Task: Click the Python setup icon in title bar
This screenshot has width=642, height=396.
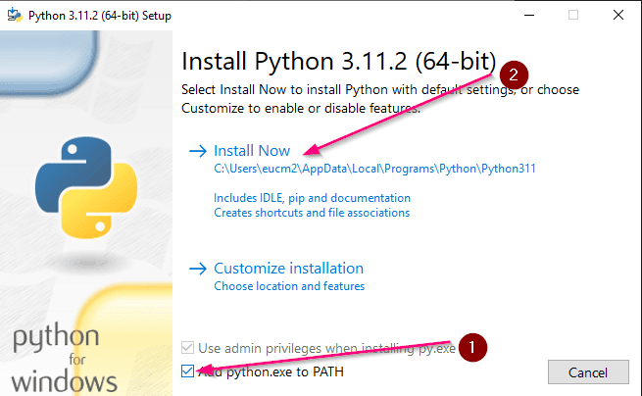Action: coord(15,15)
